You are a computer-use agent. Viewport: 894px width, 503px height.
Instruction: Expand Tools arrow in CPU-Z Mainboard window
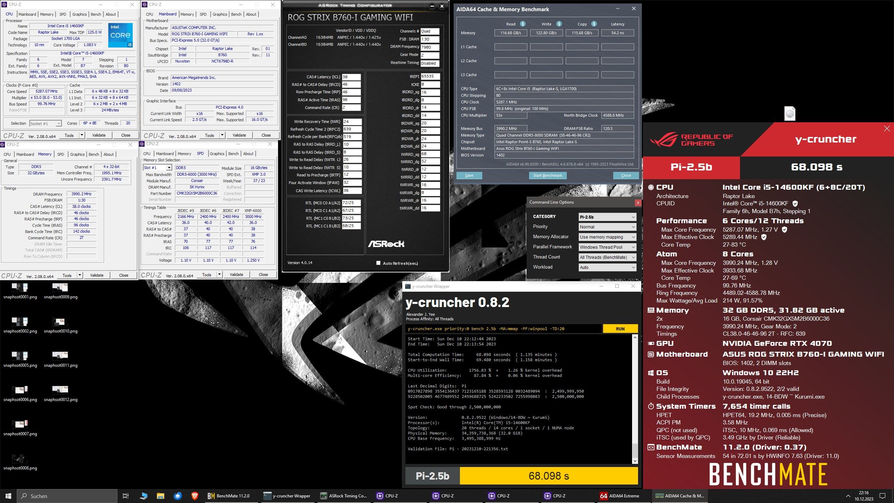222,135
